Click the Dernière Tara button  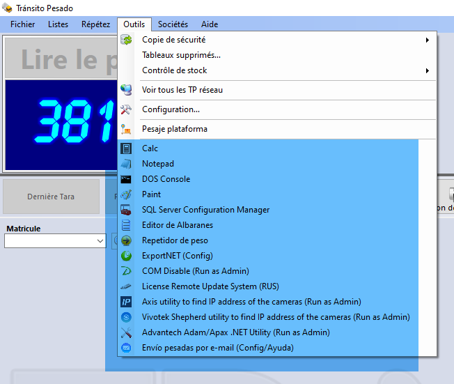click(x=51, y=197)
